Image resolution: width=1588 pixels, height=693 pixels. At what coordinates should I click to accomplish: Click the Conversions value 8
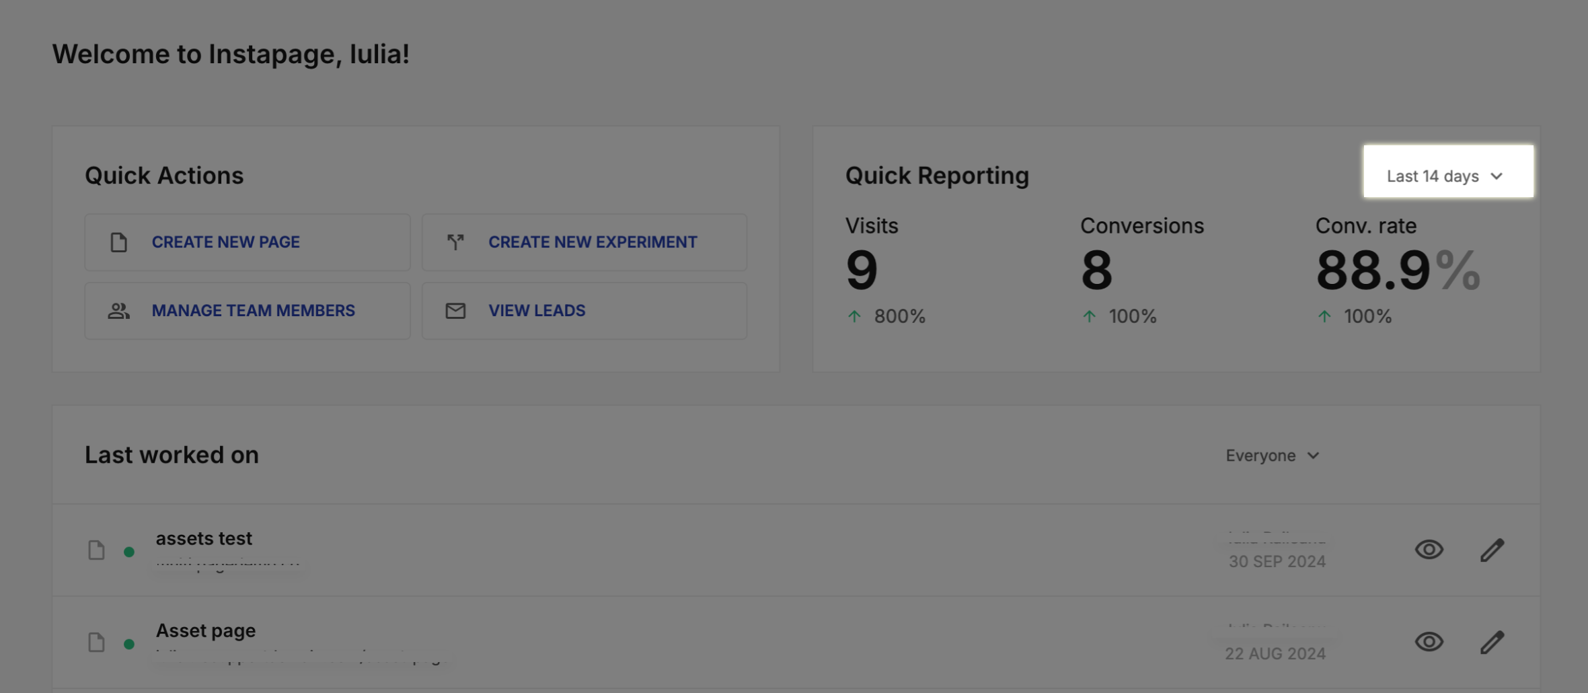pos(1096,270)
